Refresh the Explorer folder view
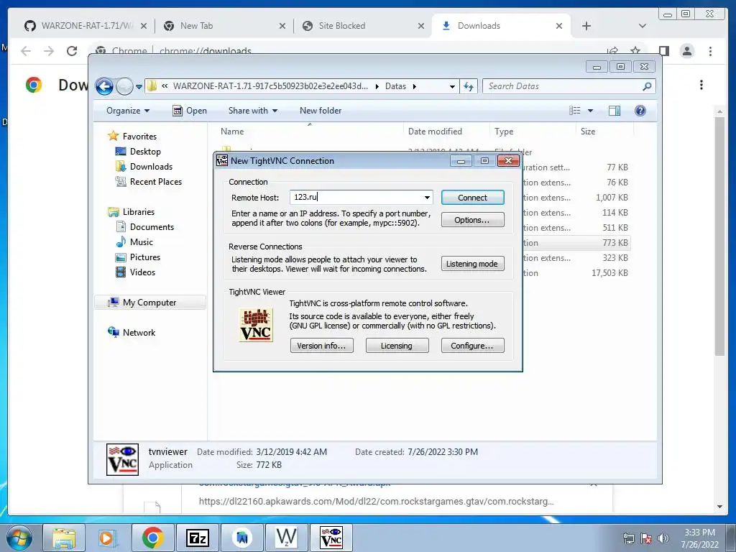736x552 pixels. pyautogui.click(x=469, y=86)
